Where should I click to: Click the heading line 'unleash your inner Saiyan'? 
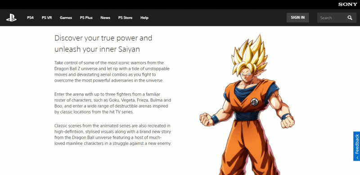coord(97,49)
